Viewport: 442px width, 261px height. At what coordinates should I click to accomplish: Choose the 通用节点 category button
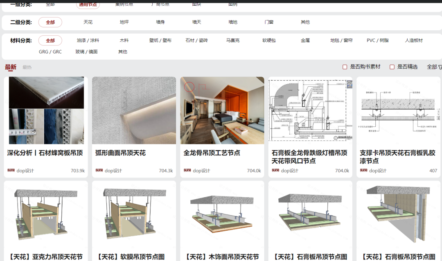(88, 4)
